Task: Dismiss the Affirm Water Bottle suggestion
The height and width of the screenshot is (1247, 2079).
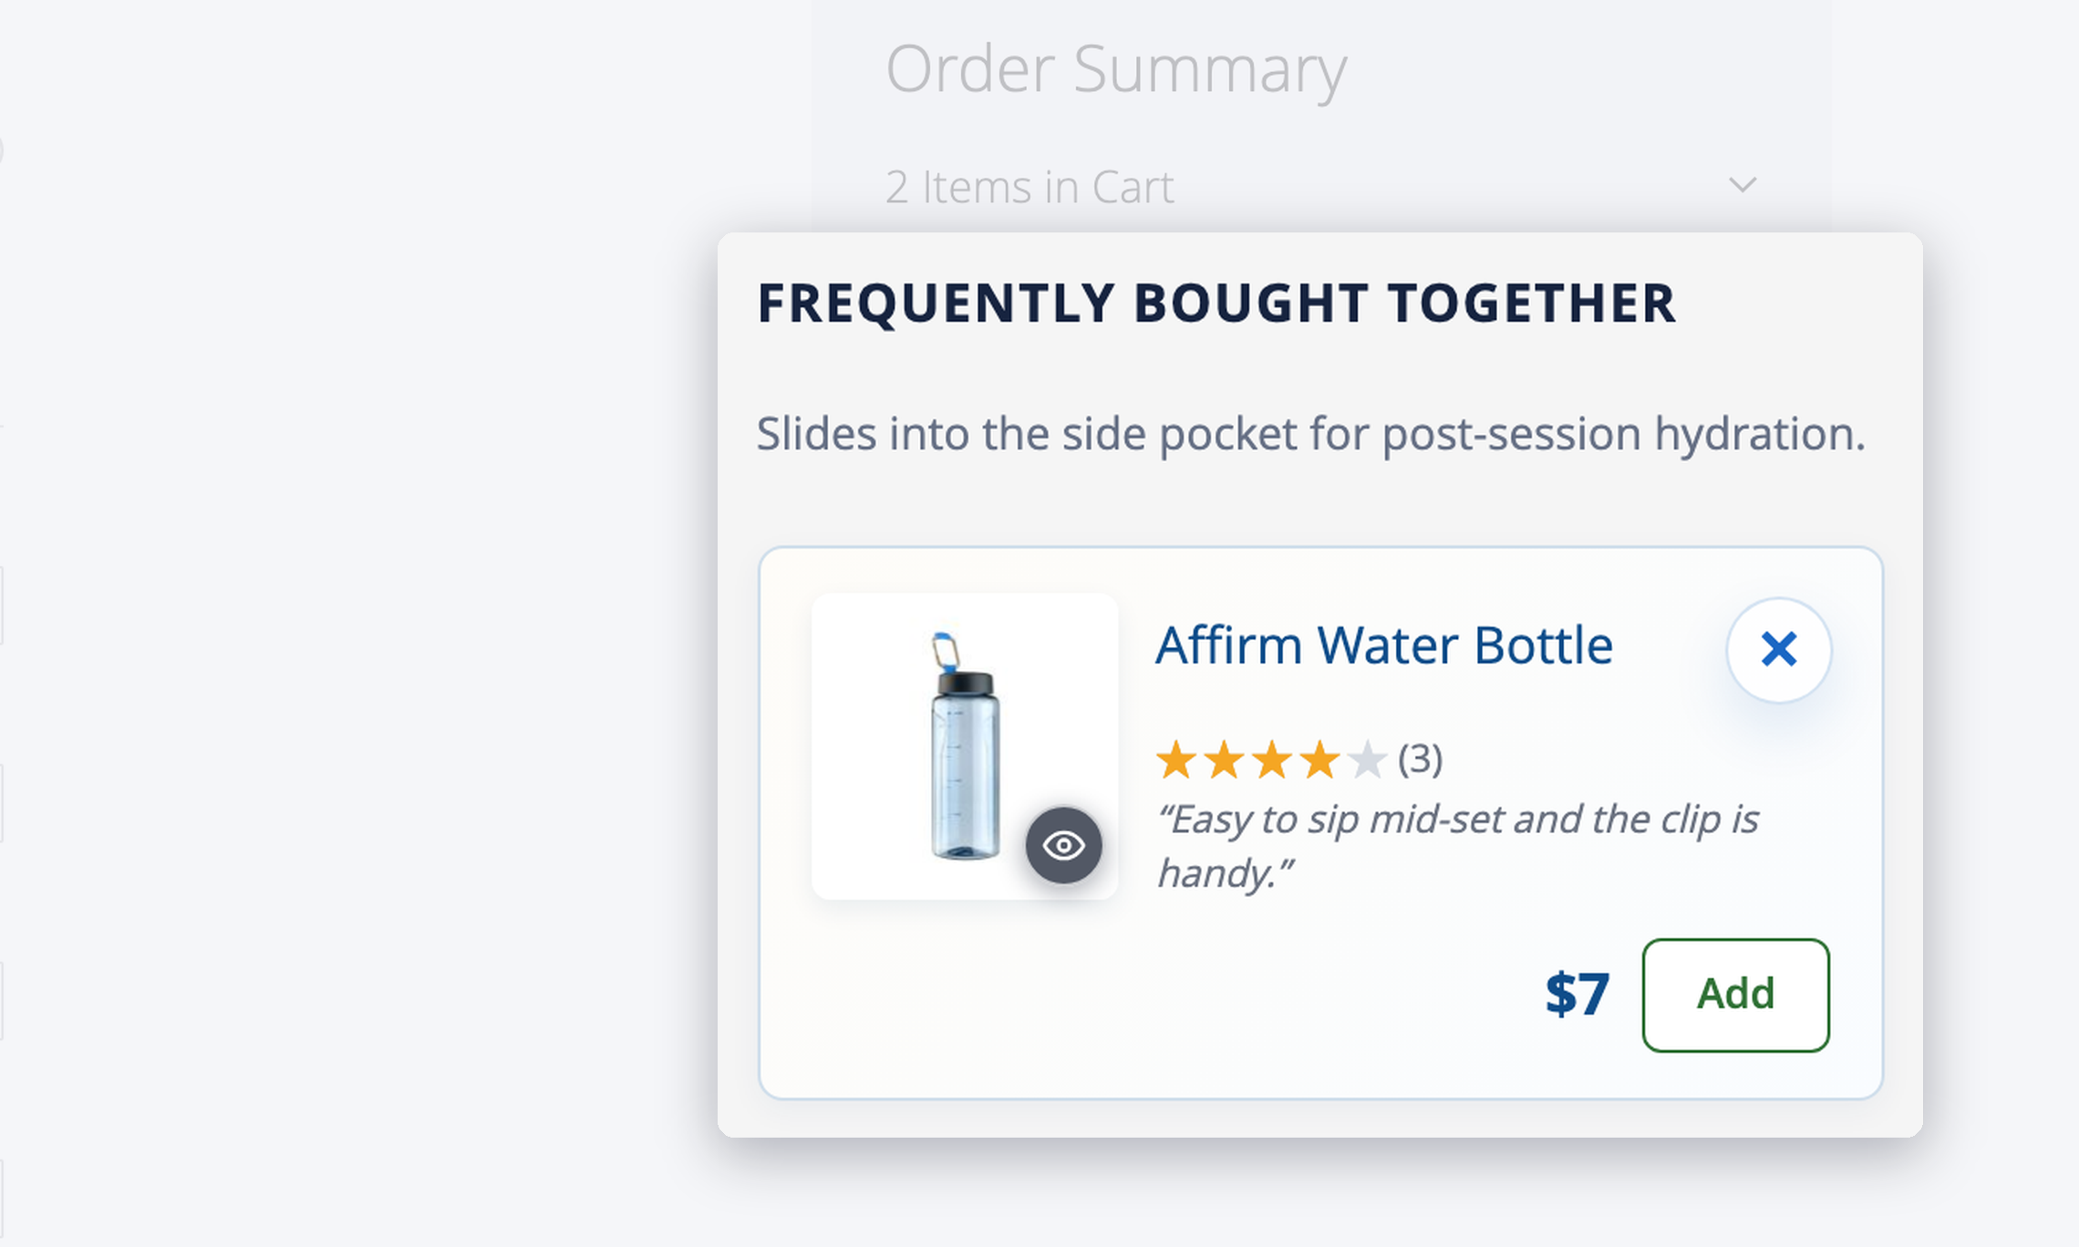Action: [1778, 650]
